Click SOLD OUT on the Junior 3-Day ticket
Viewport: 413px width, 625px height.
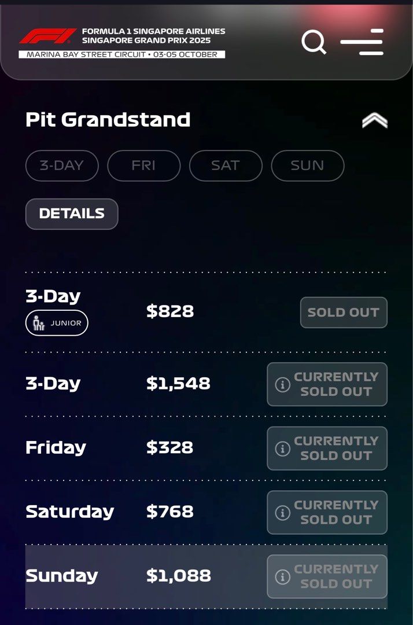click(x=343, y=312)
